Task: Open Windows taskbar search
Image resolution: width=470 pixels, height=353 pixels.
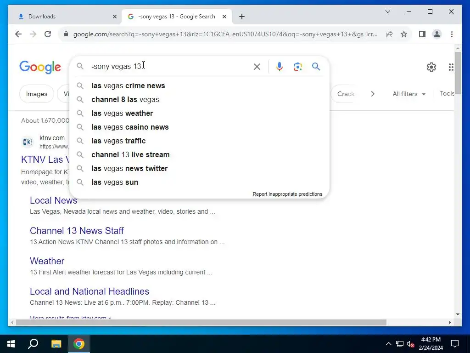Action: coord(33,344)
